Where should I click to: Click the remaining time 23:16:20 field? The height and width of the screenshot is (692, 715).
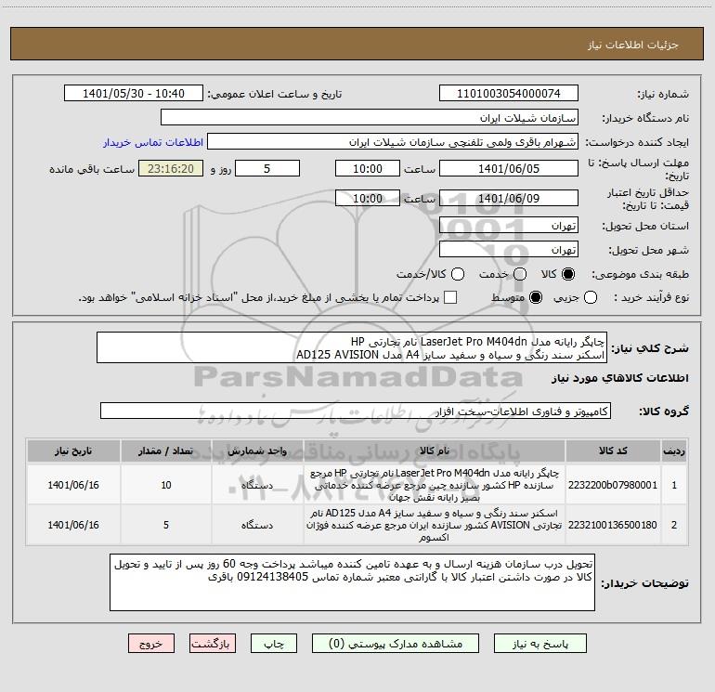click(171, 168)
